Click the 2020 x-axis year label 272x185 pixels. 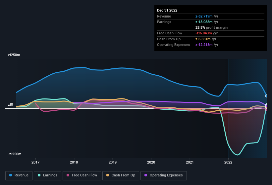tap(151, 162)
